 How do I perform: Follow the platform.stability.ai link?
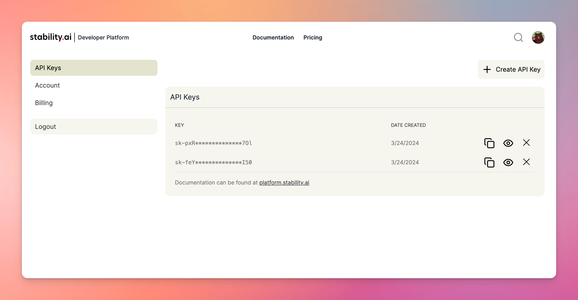[284, 182]
